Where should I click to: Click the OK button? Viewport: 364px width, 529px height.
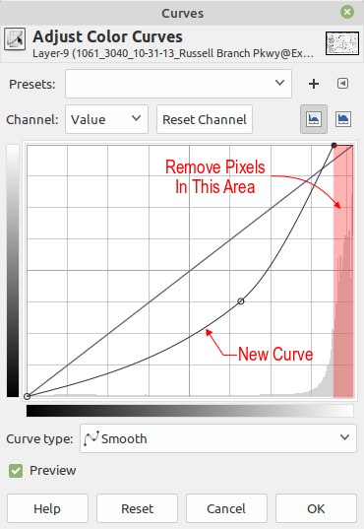316,508
